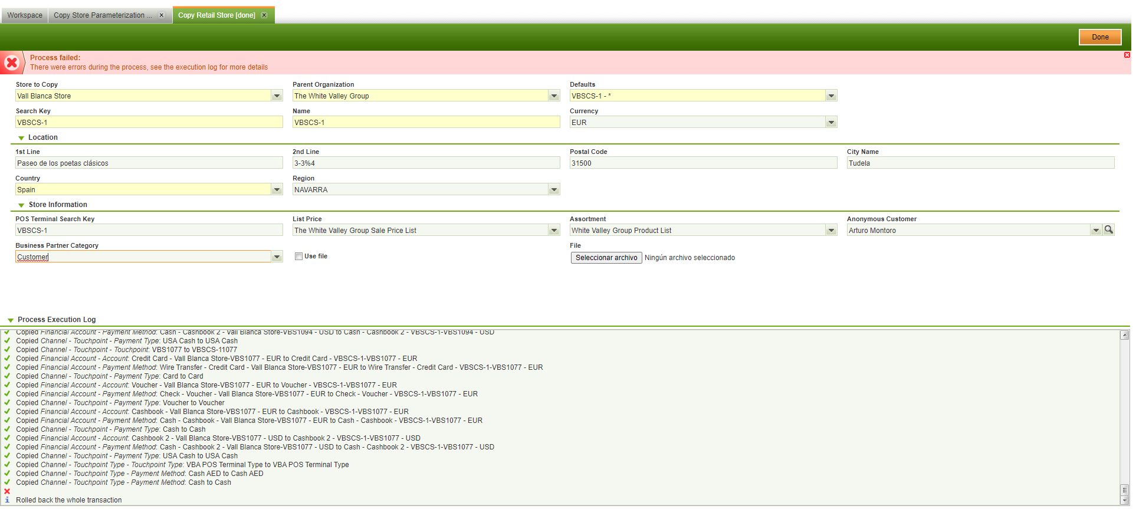Viewport: 1136px width, 509px height.
Task: Open the Region dropdown
Action: tap(554, 190)
